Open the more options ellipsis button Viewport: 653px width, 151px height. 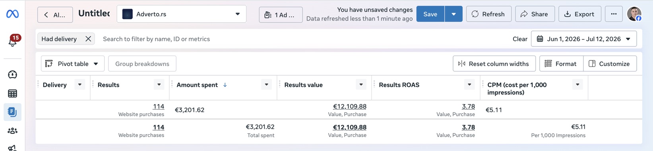[614, 14]
